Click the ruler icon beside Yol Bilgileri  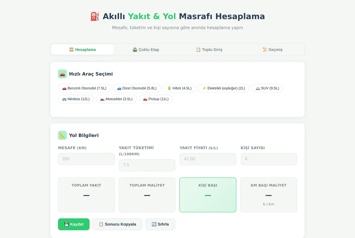tap(62, 136)
